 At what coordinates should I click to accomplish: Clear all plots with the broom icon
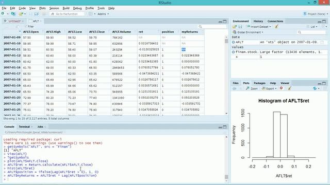(290, 88)
